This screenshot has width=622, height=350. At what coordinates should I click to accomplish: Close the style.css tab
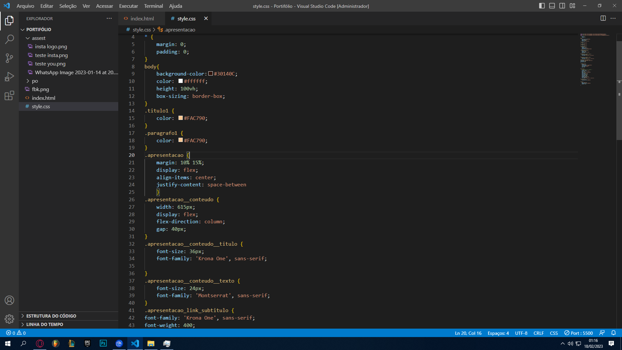pos(206,18)
